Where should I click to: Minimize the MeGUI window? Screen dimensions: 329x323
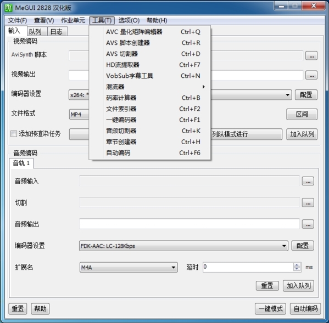click(281, 6)
